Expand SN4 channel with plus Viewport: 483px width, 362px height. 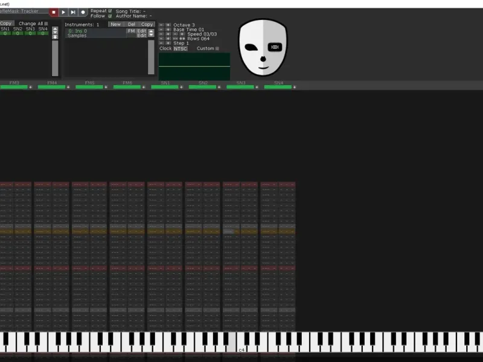coord(295,87)
